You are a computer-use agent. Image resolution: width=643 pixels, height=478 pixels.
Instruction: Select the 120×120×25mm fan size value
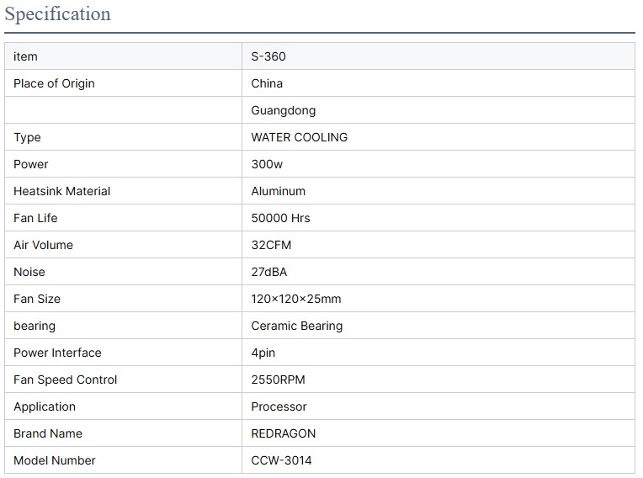(295, 299)
